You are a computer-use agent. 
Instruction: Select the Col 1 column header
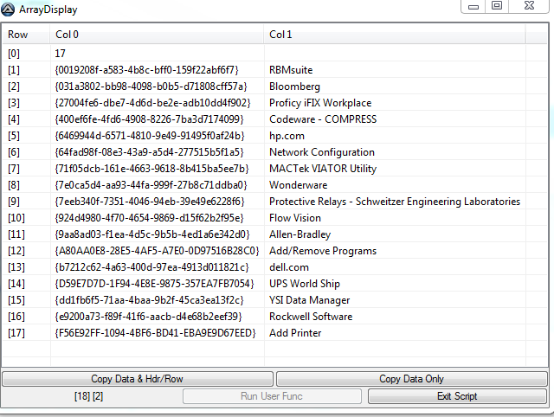395,35
